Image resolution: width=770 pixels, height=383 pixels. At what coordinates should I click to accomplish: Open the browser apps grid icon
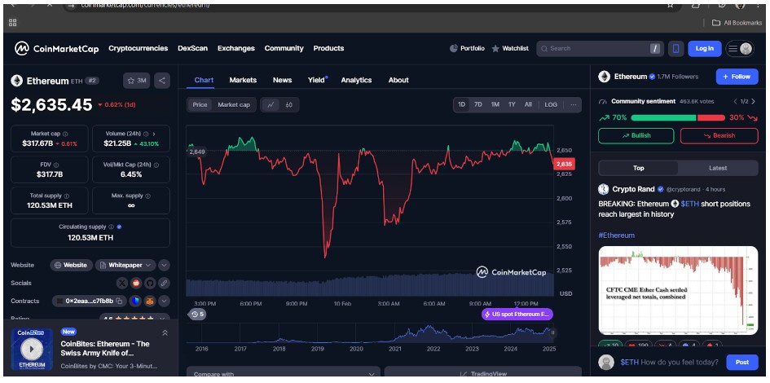tap(13, 23)
